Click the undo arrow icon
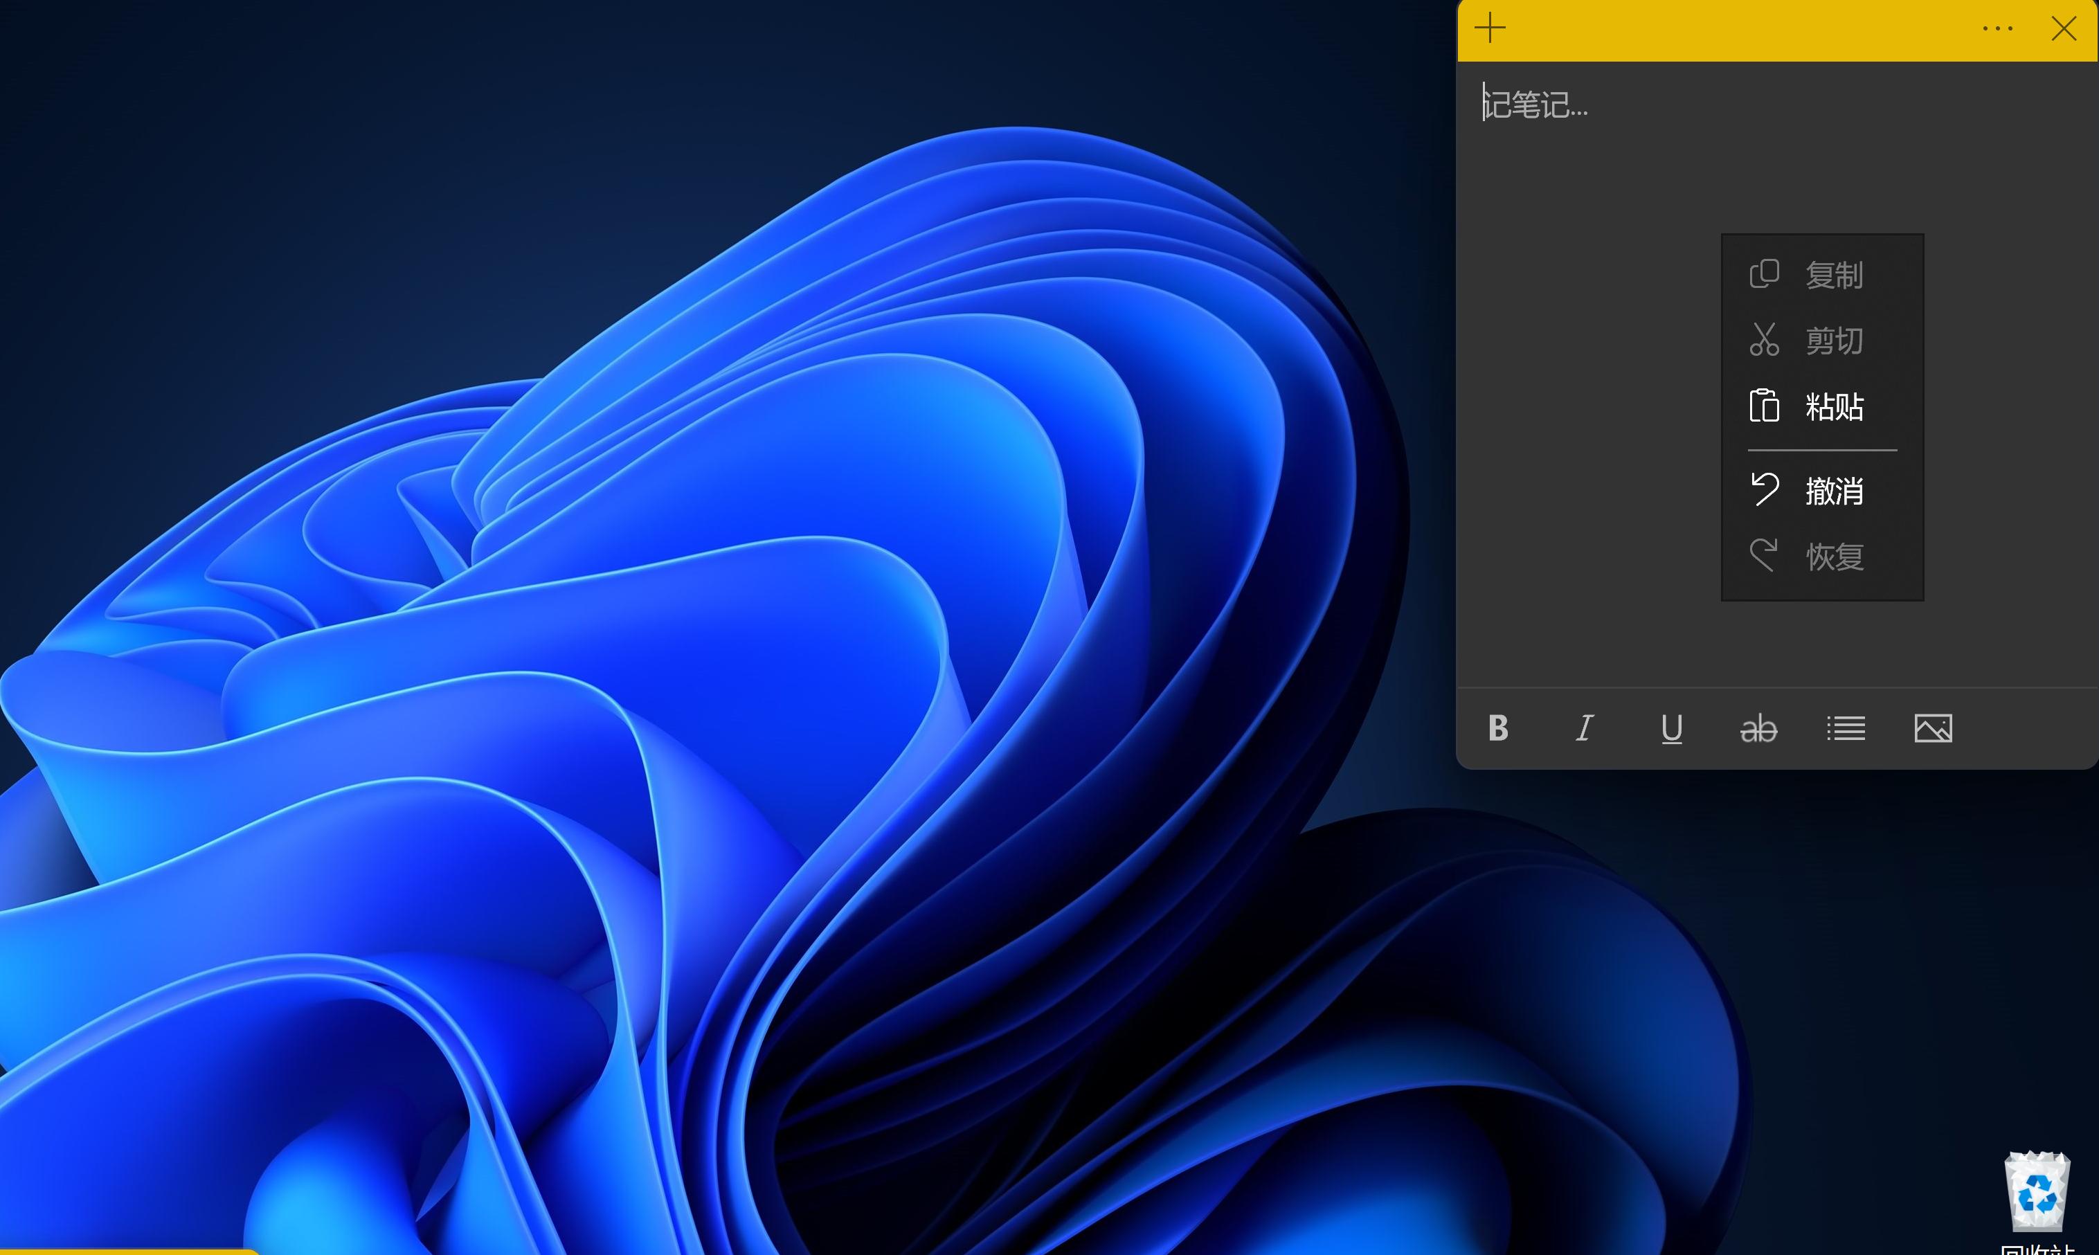The height and width of the screenshot is (1255, 2099). (1764, 489)
